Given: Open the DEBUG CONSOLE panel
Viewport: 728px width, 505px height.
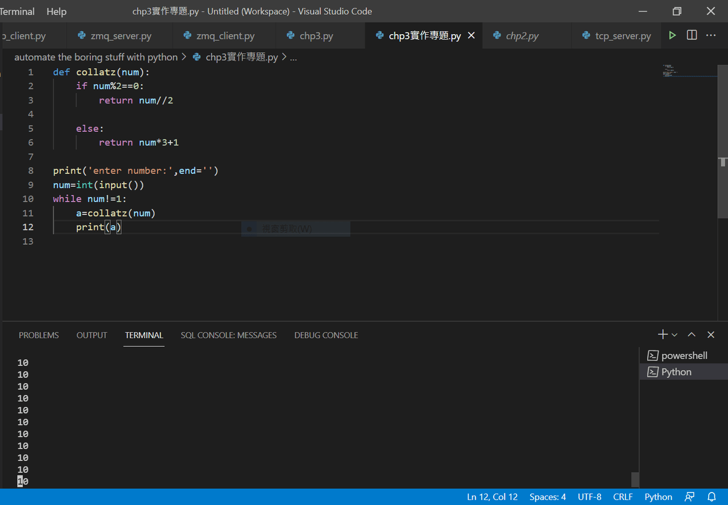Looking at the screenshot, I should tap(326, 335).
